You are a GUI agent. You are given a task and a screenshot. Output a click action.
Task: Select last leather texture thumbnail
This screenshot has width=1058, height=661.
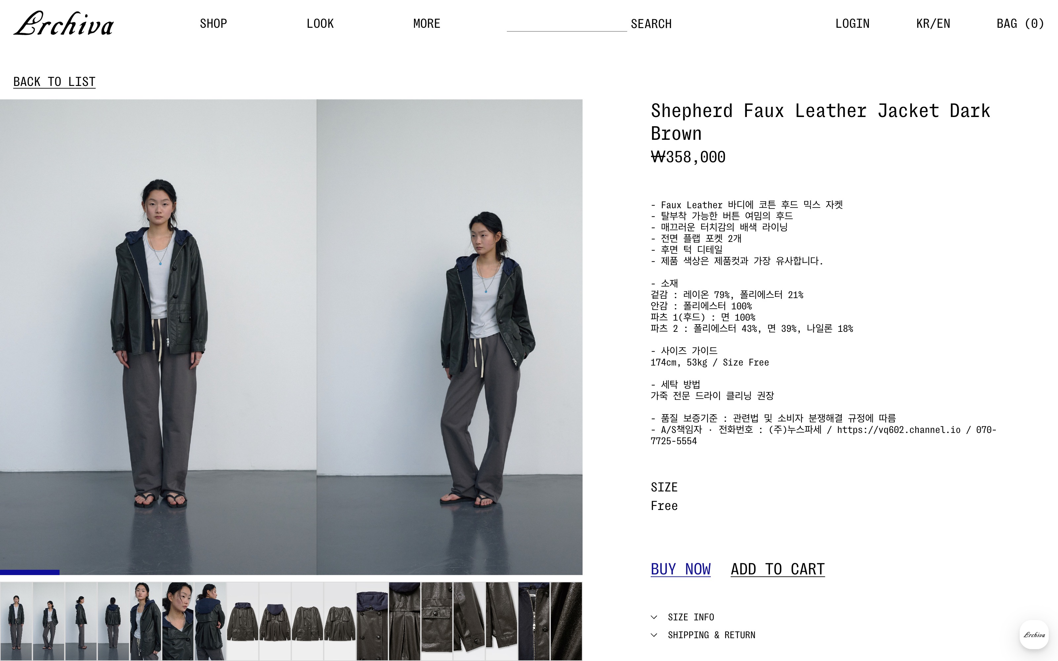(x=566, y=621)
